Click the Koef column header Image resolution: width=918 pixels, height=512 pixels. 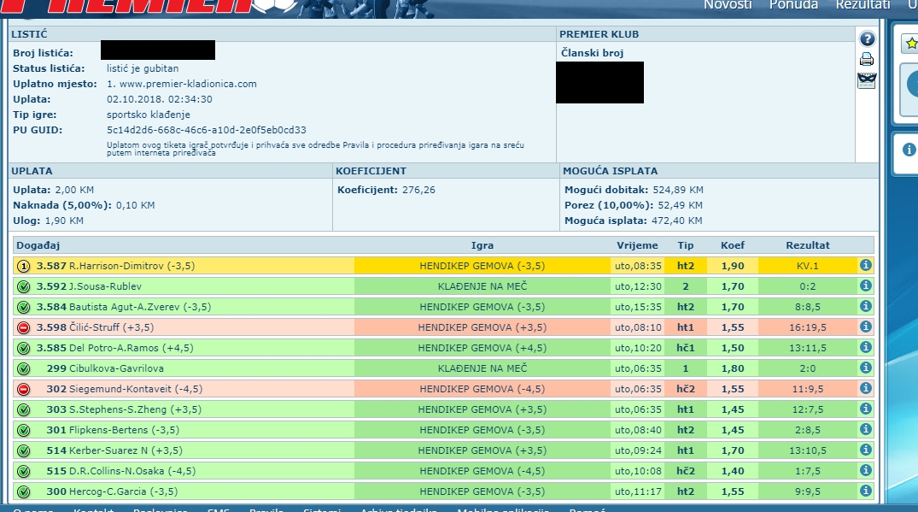[x=733, y=245]
